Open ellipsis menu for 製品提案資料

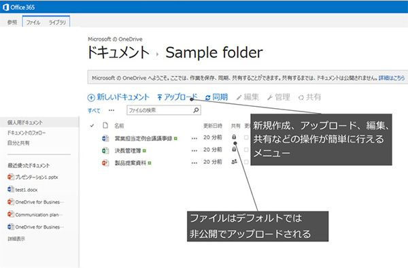click(194, 163)
